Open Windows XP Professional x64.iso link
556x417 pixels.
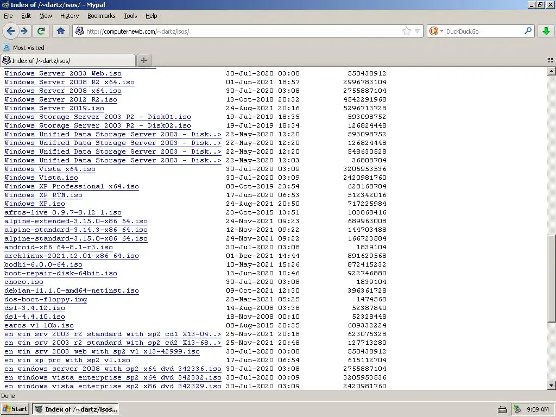coord(72,186)
